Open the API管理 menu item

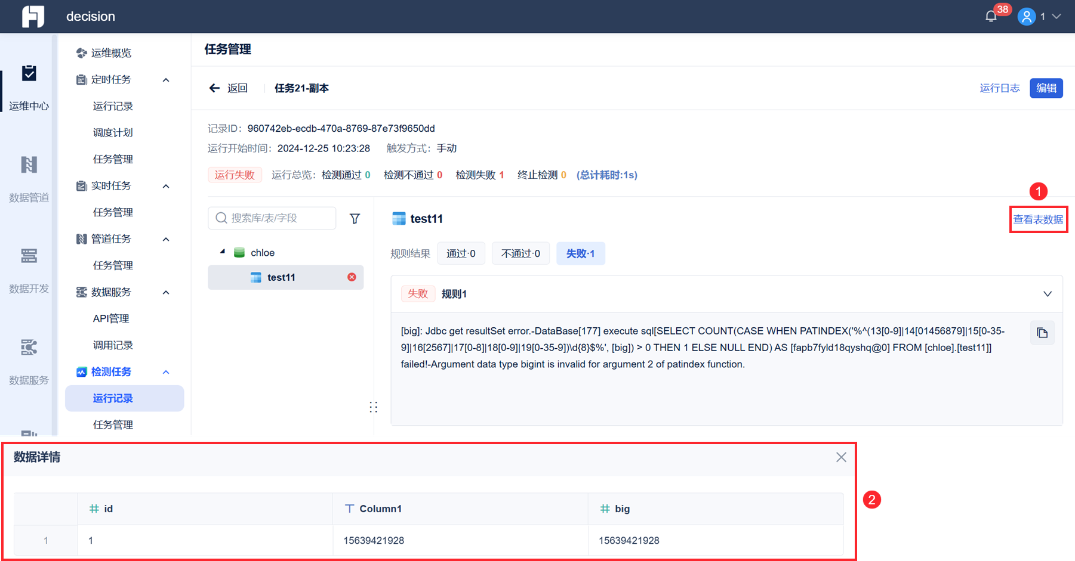point(111,318)
